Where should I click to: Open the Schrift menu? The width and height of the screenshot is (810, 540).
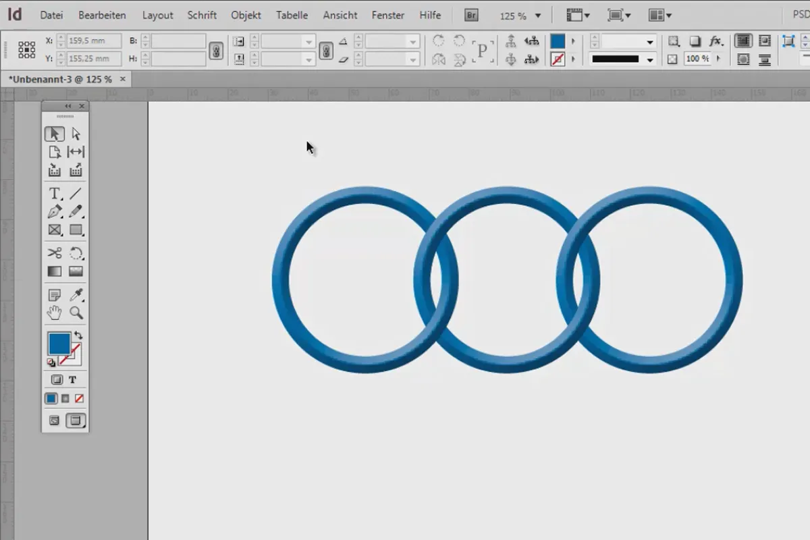pyautogui.click(x=202, y=15)
